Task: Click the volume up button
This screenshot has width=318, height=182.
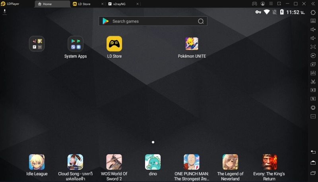Action: pos(313,29)
